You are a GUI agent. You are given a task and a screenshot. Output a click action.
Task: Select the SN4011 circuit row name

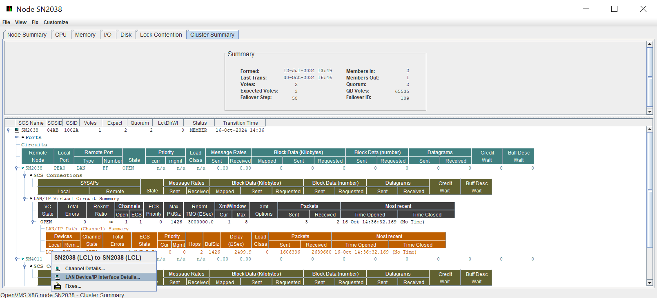[34, 259]
